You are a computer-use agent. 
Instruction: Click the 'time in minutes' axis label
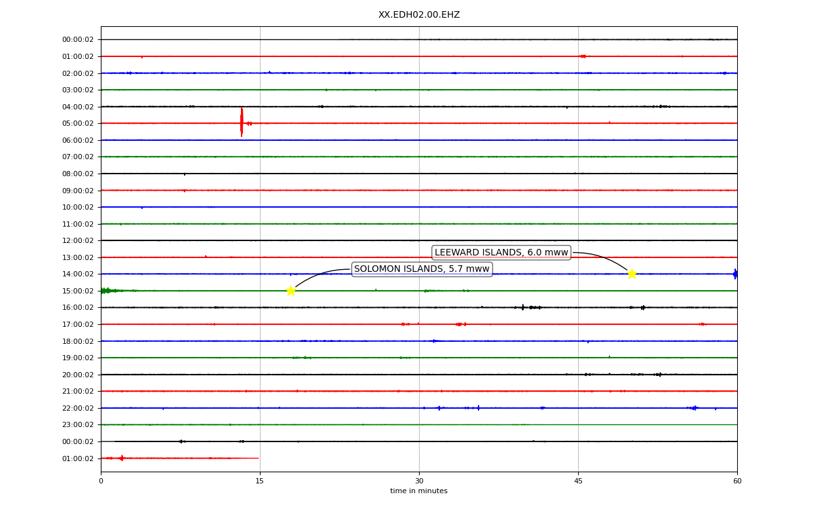click(419, 491)
